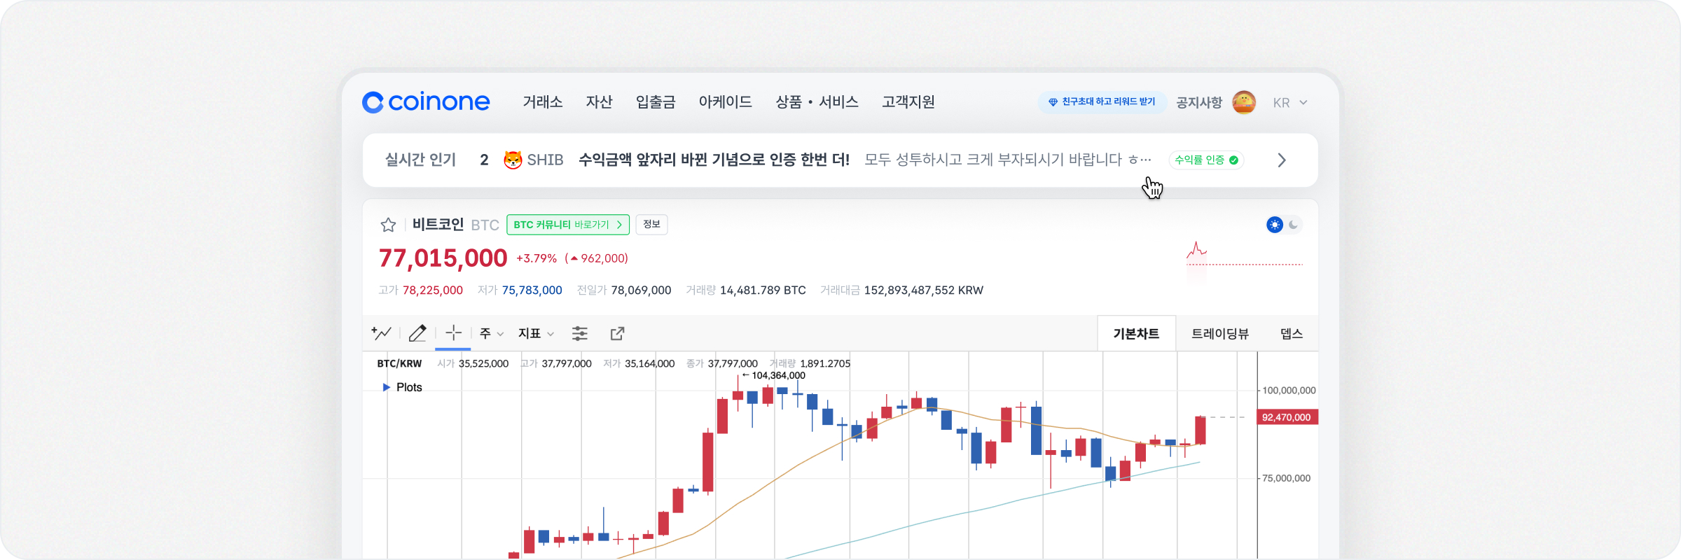
Task: Select the chart compare line tool
Action: click(382, 333)
